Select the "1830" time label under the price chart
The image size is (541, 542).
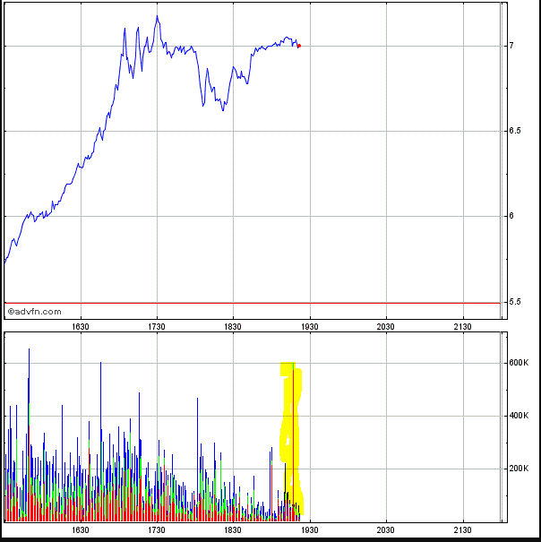(233, 327)
